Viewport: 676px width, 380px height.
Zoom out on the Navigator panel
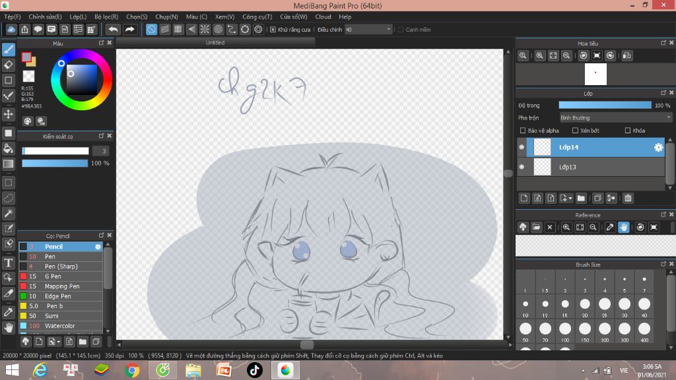566,55
